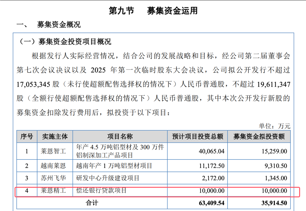306x211 pixels.
Task: Click the '募集资金拟投资额' column header
Action: 259,137
